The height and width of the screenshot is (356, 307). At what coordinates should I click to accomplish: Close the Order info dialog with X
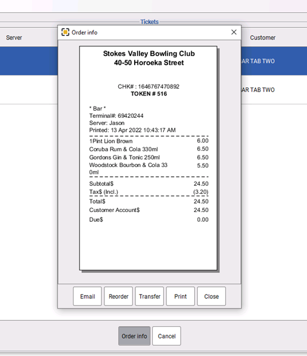(234, 32)
